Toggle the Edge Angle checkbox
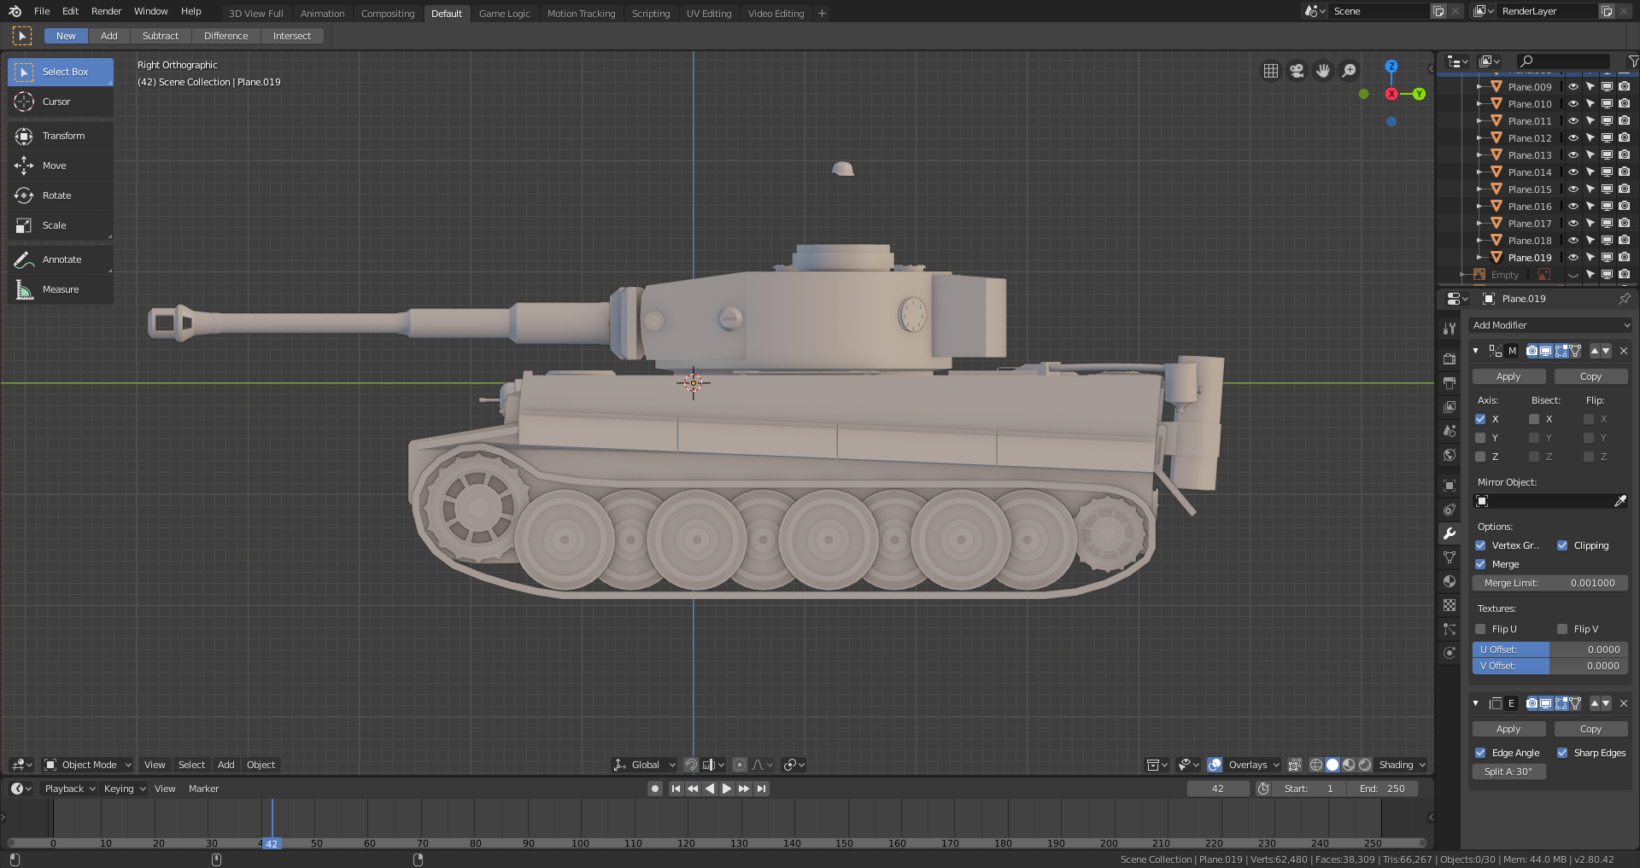Viewport: 1640px width, 868px height. point(1480,753)
